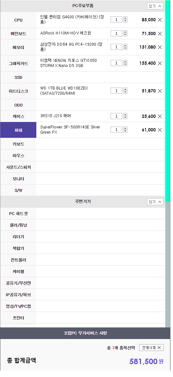Viewport: 173px width, 377px height.
Task: Remove the CPU item with its X icon
Action: [160, 20]
